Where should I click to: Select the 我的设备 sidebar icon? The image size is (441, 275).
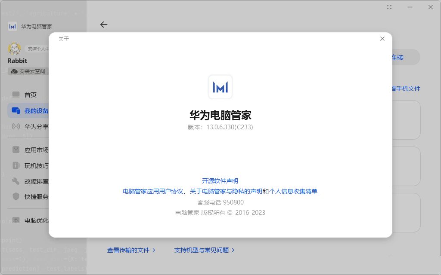tap(16, 110)
